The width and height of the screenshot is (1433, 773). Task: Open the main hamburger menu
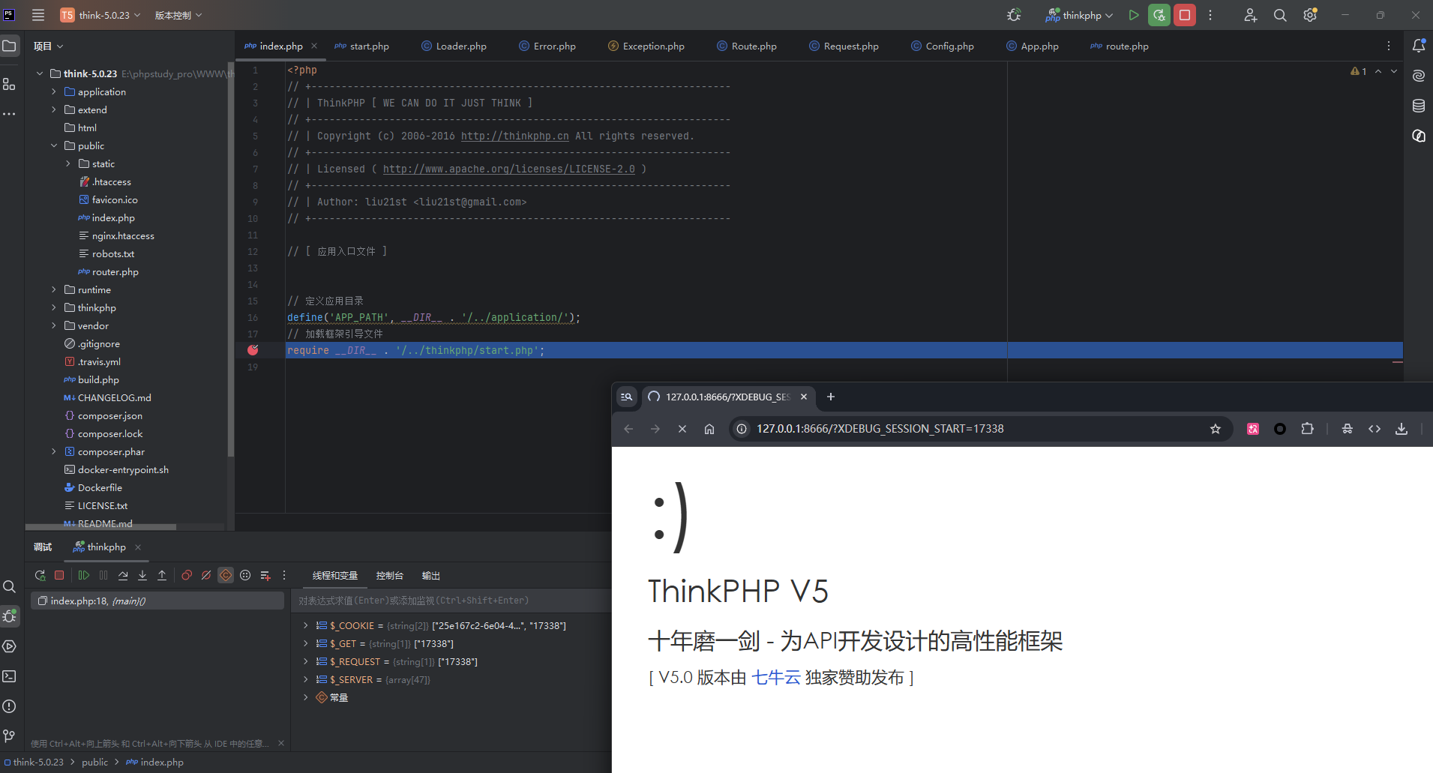[x=38, y=15]
